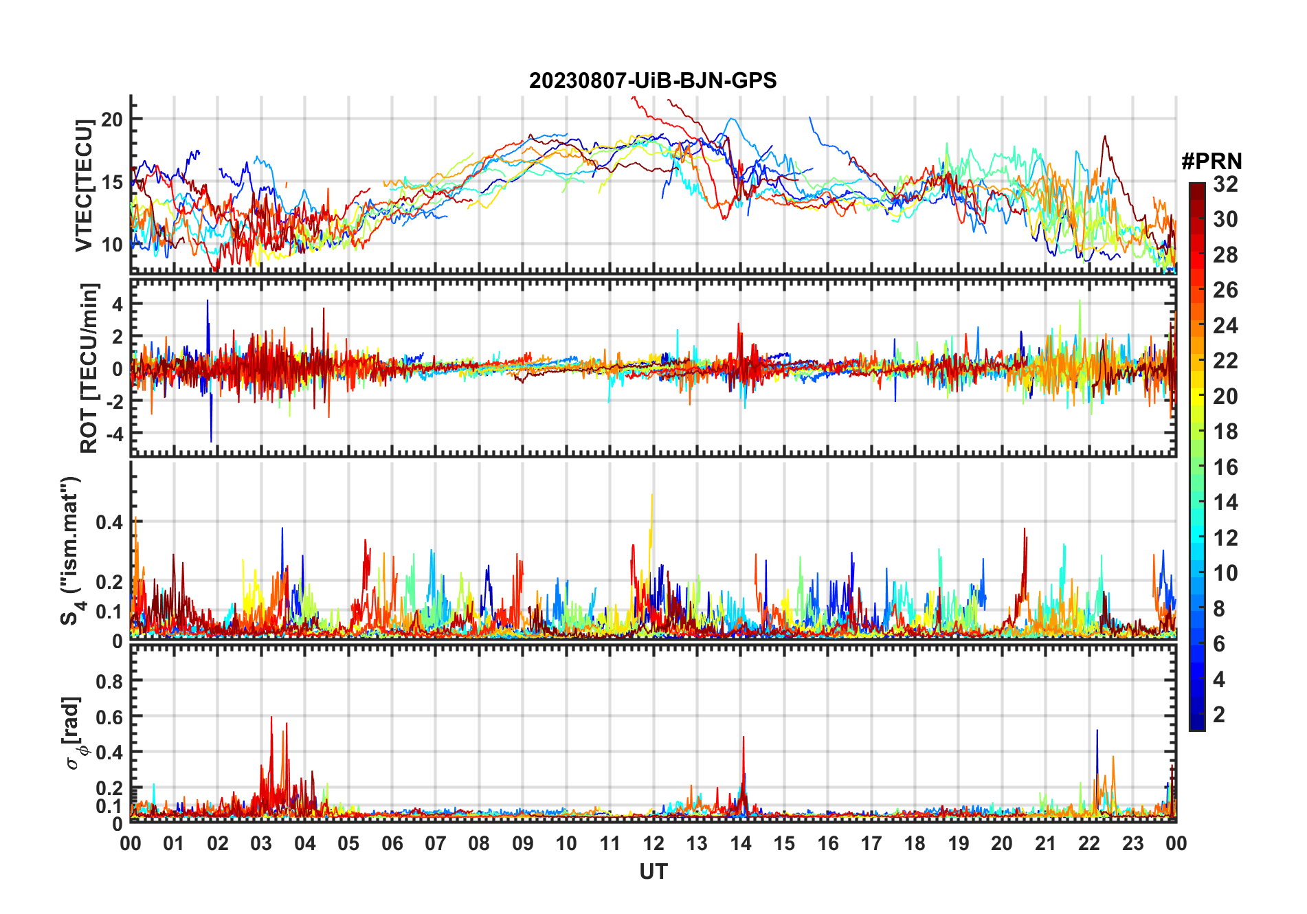The width and height of the screenshot is (1307, 914).
Task: Click ROT axis tick label 4
Action: [x=118, y=304]
